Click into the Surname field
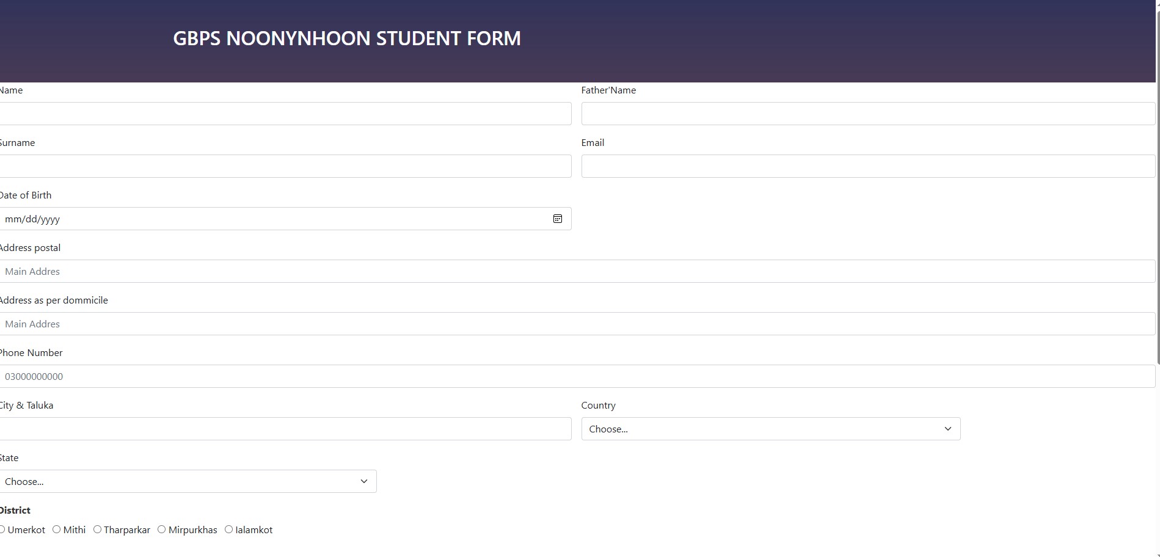This screenshot has height=557, width=1160. click(x=285, y=166)
